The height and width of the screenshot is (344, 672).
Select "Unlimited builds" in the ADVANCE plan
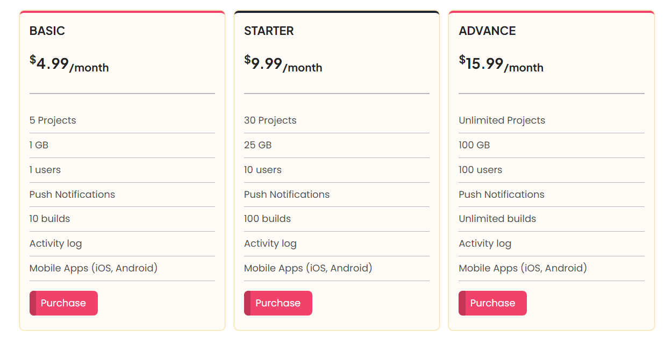[497, 219]
